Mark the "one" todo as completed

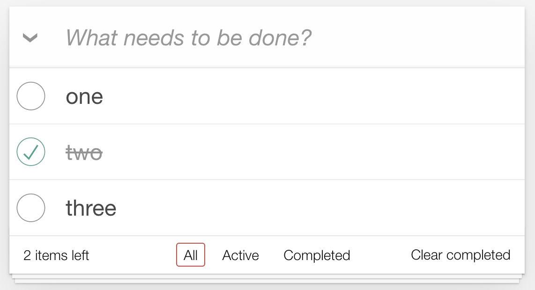coord(31,96)
